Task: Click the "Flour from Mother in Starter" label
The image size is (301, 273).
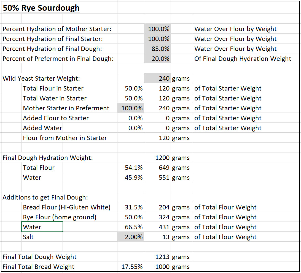Action: [x=65, y=138]
